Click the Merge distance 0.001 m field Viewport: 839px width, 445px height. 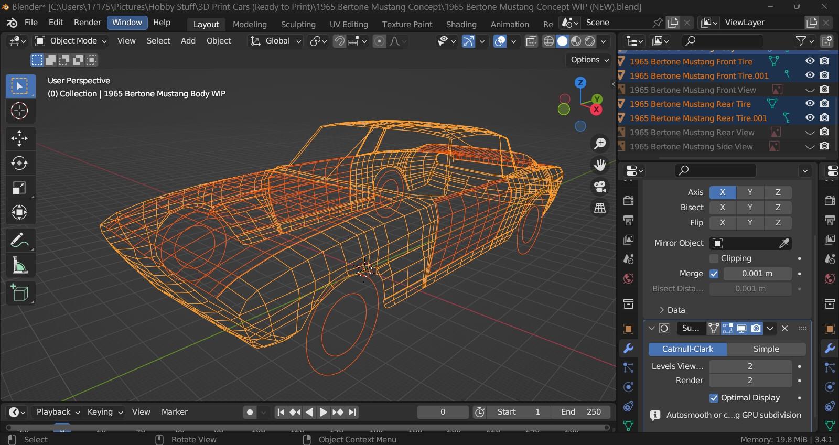pos(757,274)
